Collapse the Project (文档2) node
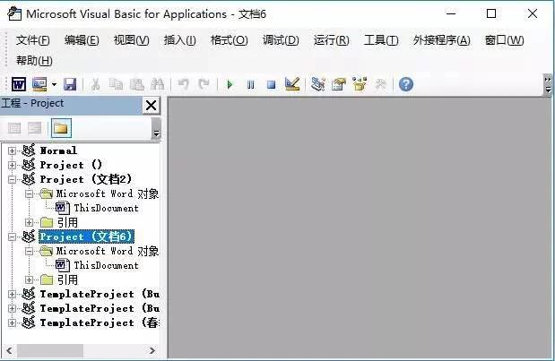Screen dimensions: 555x361 [x=12, y=180]
